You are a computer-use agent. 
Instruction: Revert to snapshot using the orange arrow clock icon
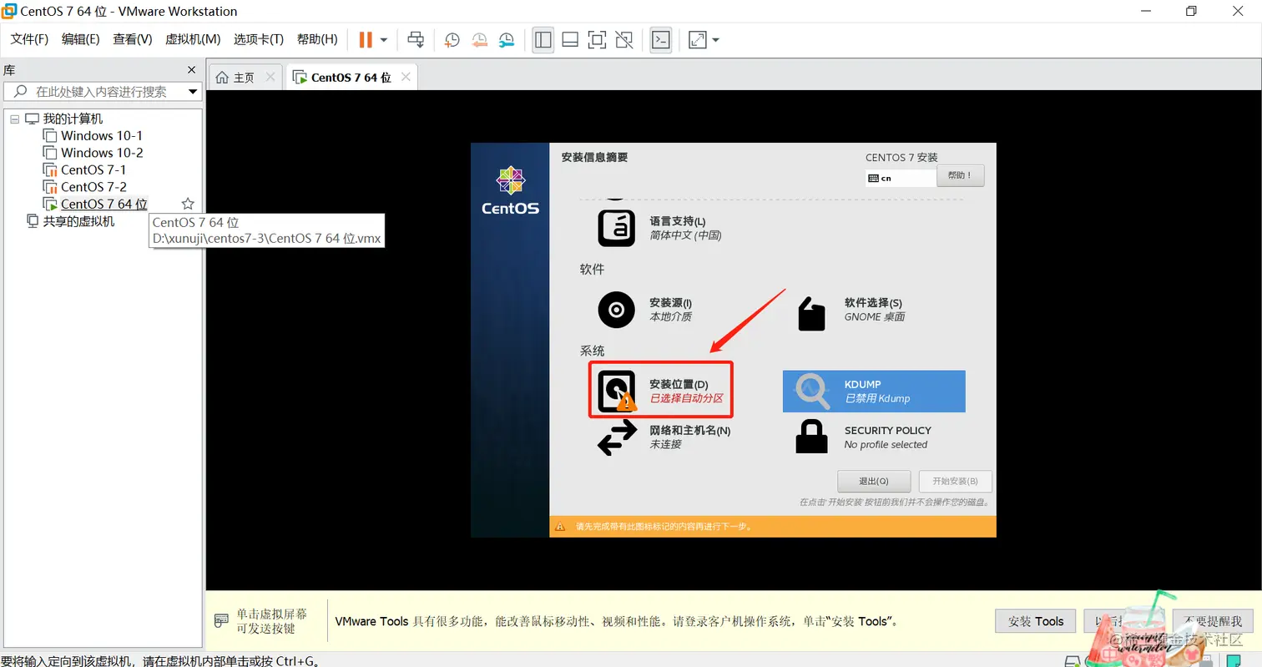(479, 39)
